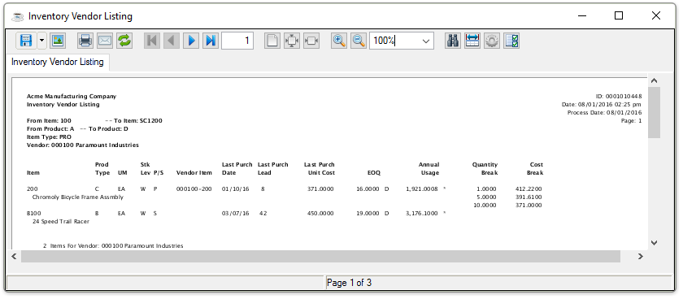Click the greyed settings gear icon
683x299 pixels.
click(492, 41)
